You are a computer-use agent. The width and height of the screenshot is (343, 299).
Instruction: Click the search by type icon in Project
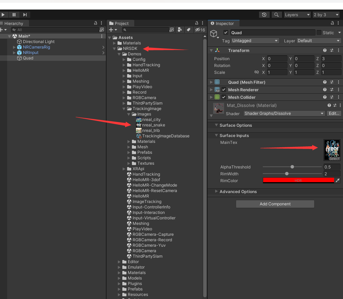[x=180, y=30]
